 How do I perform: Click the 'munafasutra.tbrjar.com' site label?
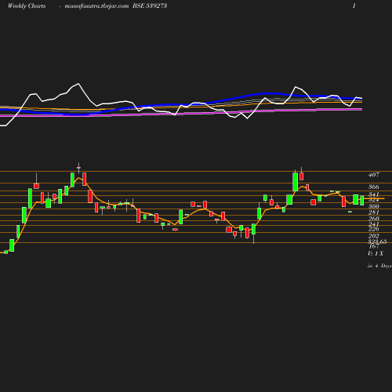coord(96,5)
